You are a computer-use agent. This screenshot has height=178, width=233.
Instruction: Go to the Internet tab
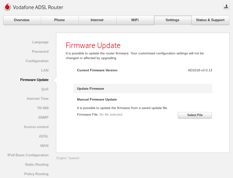(97, 20)
